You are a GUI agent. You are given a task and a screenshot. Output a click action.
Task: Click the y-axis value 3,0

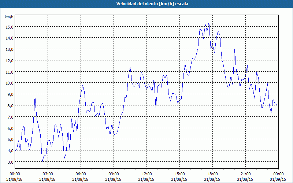[10, 162]
